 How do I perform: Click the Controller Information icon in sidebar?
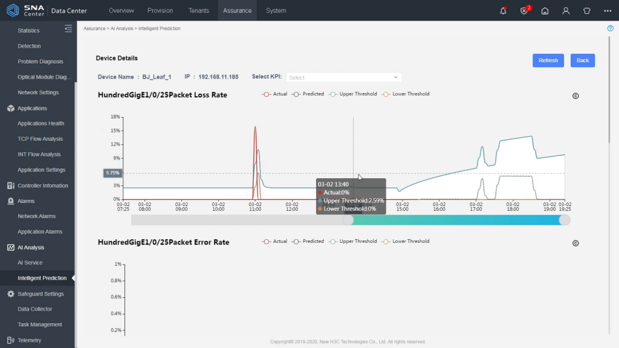coord(11,185)
